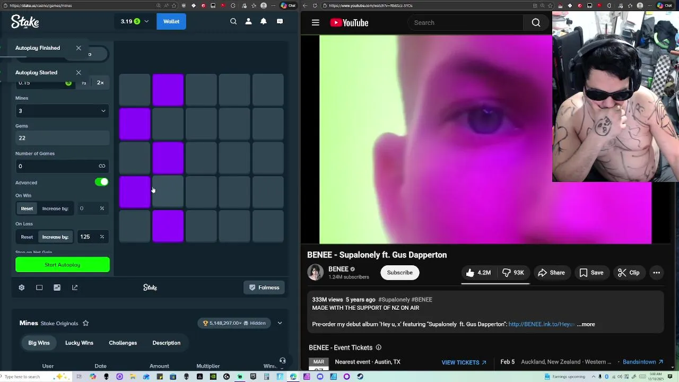Switch to Challenges tab

pyautogui.click(x=123, y=343)
